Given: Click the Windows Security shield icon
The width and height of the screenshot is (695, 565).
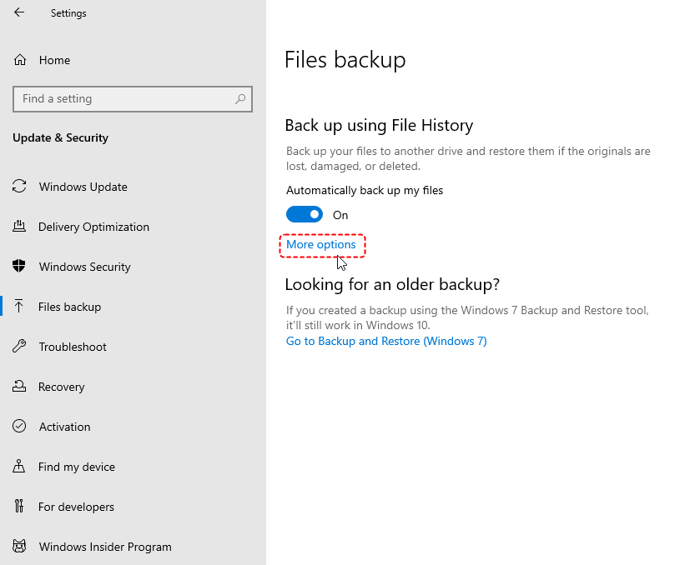Looking at the screenshot, I should click(x=19, y=266).
